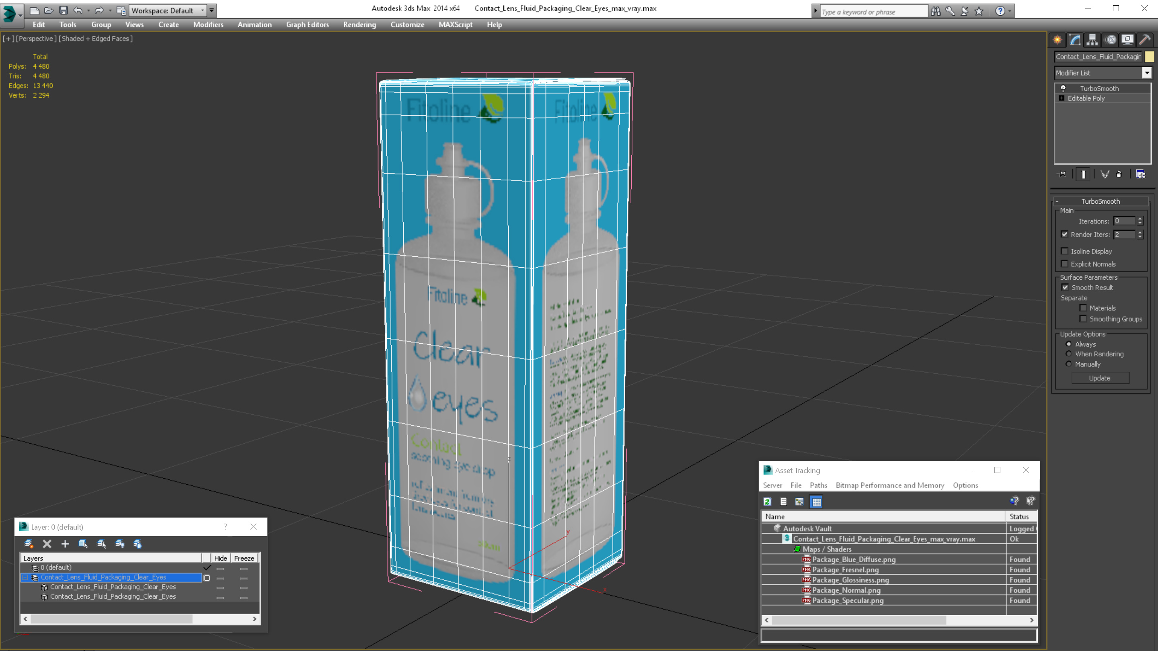Click Hide/Unhide All Layers icon in Layer dialog
Screen dimensions: 1158x651
pos(119,544)
